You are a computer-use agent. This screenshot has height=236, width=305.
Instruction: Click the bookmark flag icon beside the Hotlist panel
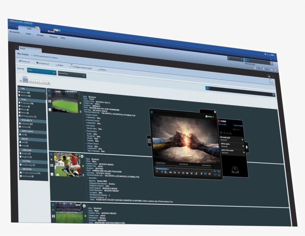coord(247,147)
